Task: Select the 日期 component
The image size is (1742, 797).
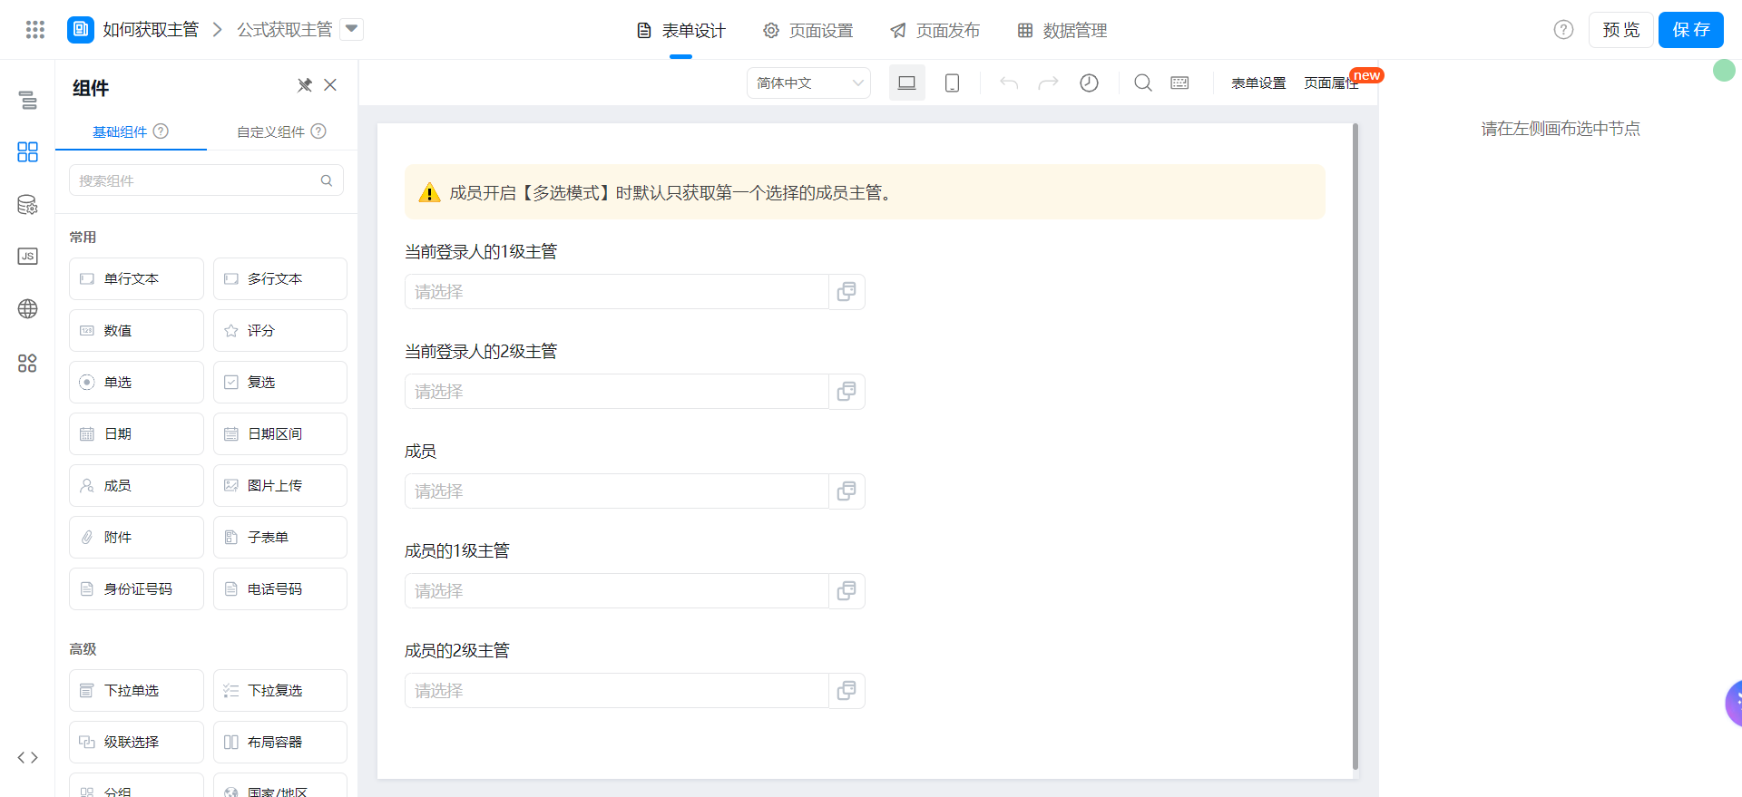Action: (x=136, y=434)
